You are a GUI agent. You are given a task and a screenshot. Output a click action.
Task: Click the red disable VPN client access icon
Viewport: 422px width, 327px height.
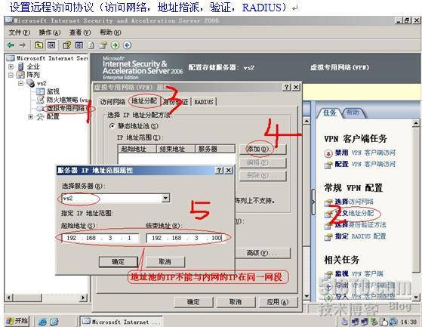(x=328, y=153)
